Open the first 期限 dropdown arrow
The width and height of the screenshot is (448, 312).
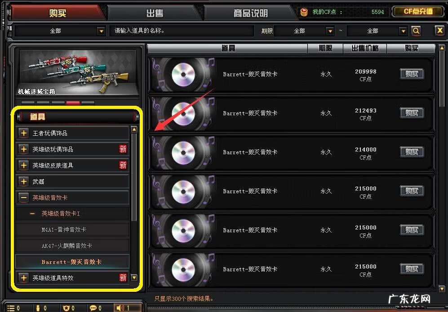click(330, 31)
